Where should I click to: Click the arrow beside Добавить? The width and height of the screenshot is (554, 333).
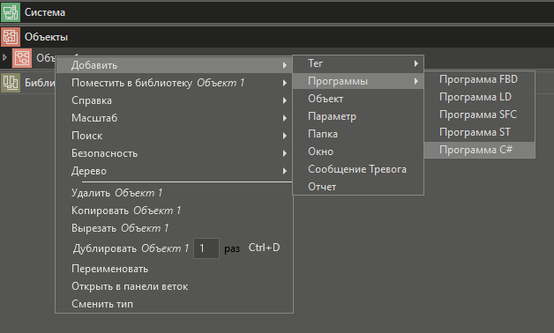coord(284,65)
